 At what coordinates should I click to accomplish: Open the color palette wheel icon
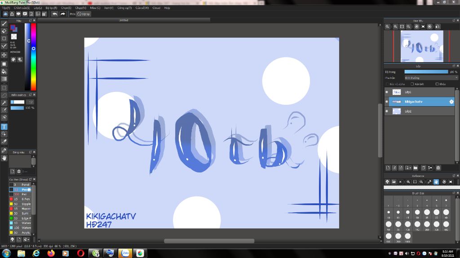13,60
